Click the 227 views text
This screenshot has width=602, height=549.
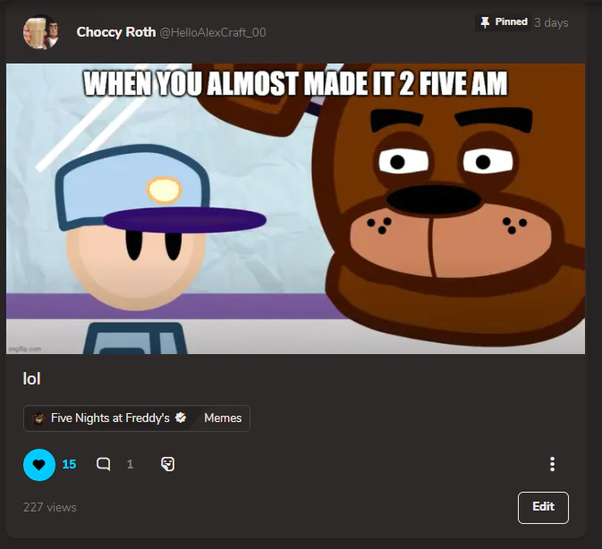tap(50, 507)
